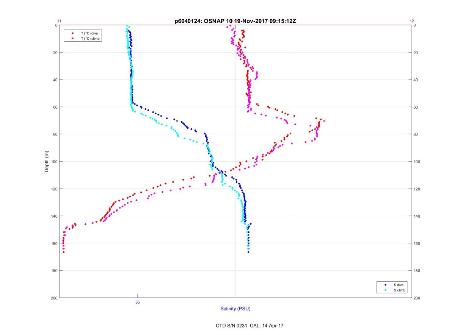Click the 'CTD S/N 0231 CAL: 14-Apr-17' footer text

coord(249,326)
